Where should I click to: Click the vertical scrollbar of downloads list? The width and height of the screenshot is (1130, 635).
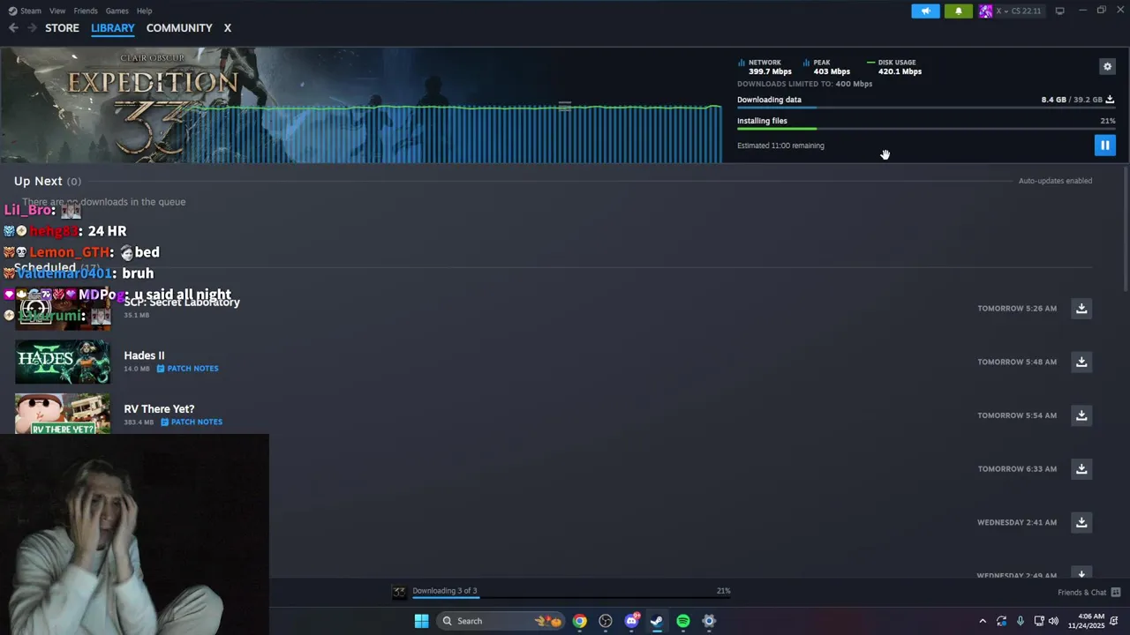1125,229
